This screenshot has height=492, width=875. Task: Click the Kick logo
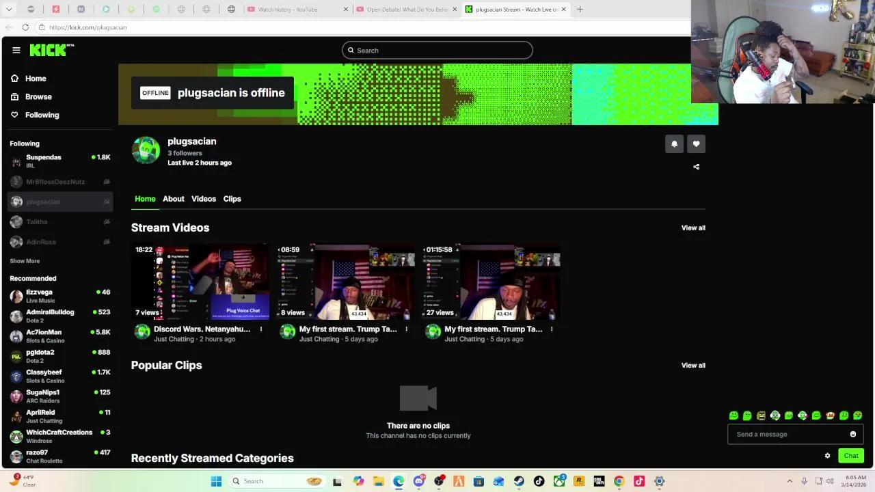pyautogui.click(x=52, y=50)
